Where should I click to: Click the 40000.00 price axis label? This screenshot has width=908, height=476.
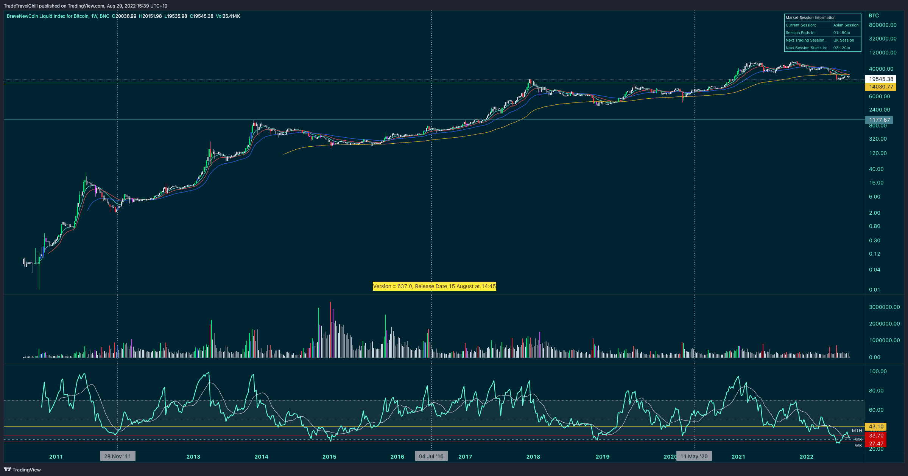[881, 69]
